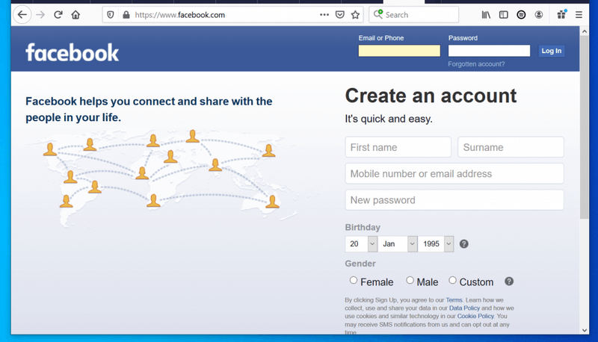Viewport: 598px width, 342px height.
Task: Click the "Gender" label
Action: click(x=360, y=264)
